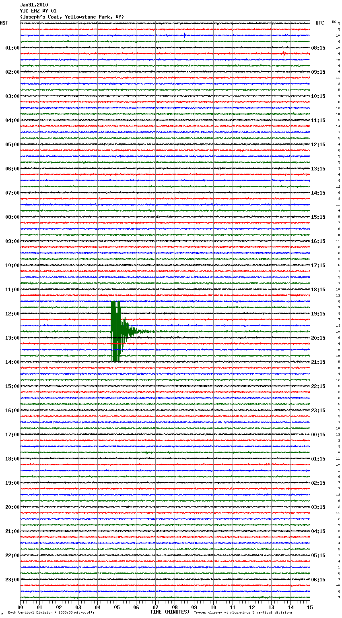This screenshot has width=342, height=618.
Task: Click the MST column header
Action: tap(4, 23)
